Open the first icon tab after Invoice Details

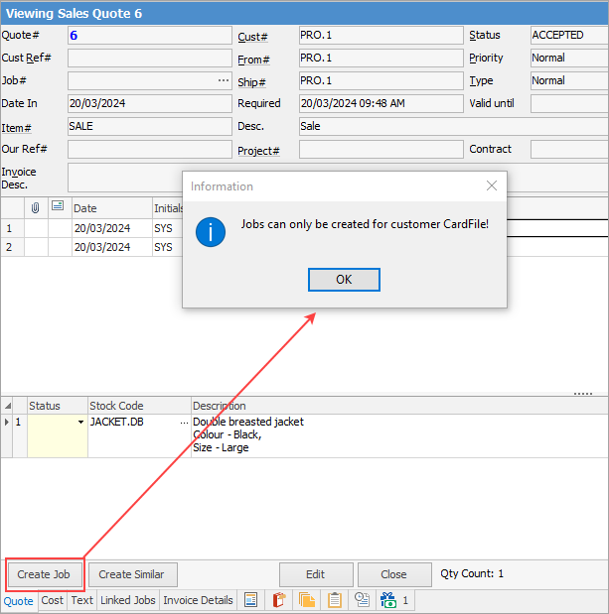[x=250, y=600]
